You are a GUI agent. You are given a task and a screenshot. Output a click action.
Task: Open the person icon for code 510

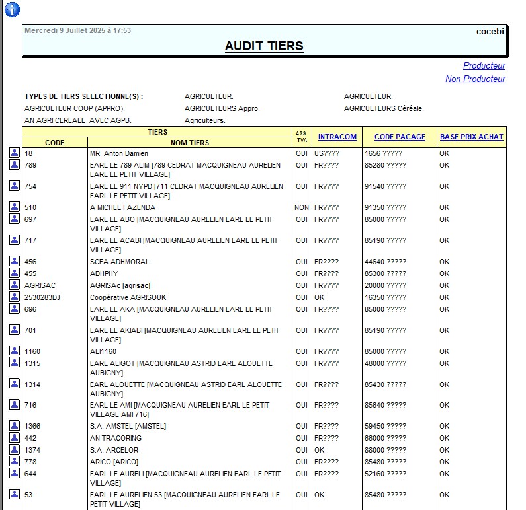(15, 207)
